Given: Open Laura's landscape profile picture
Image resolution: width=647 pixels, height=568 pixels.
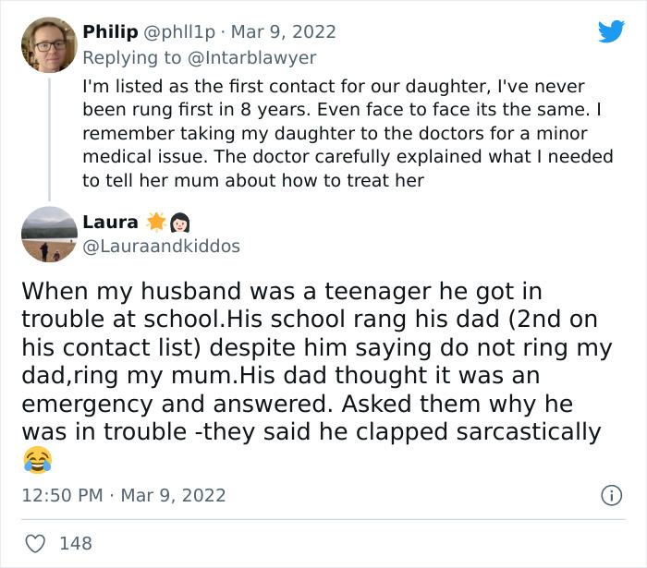Looking at the screenshot, I should [49, 234].
